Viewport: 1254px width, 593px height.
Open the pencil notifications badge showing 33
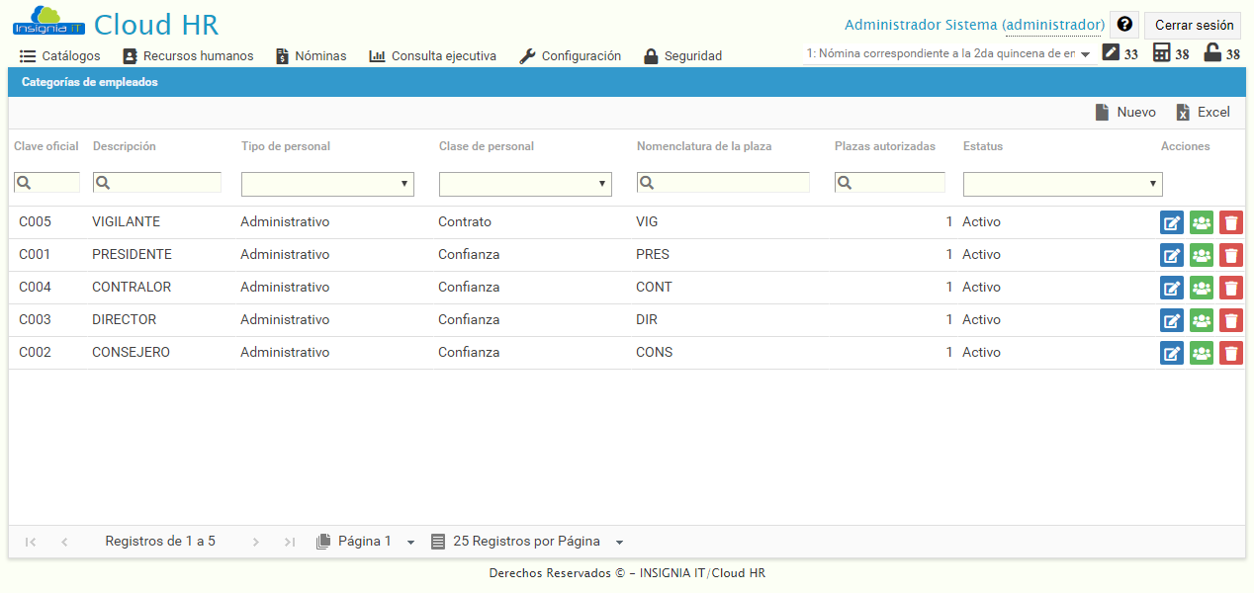click(x=1108, y=54)
